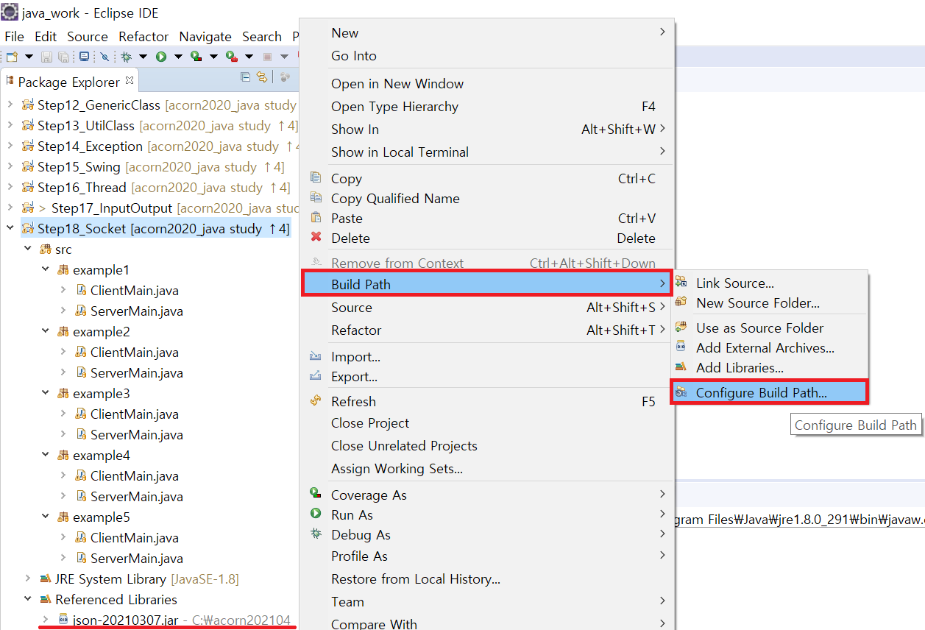Open the Profile As submenu
Viewport: 925px width, 630px height.
tap(486, 556)
